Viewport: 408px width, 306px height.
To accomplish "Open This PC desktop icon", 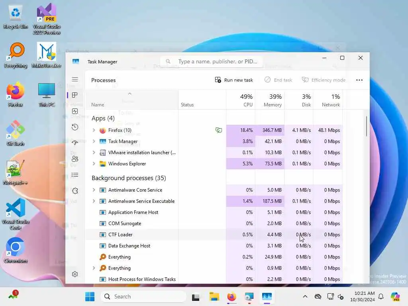I will 47,95.
